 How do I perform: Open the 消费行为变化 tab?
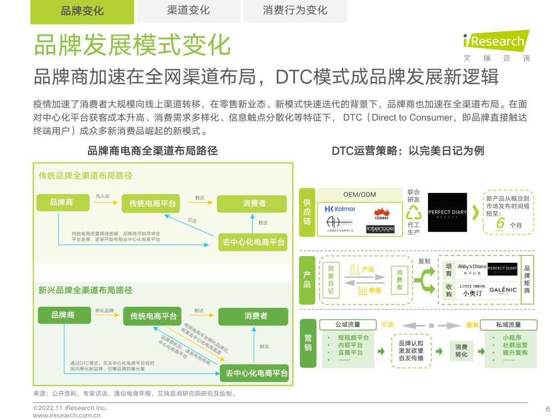(295, 11)
